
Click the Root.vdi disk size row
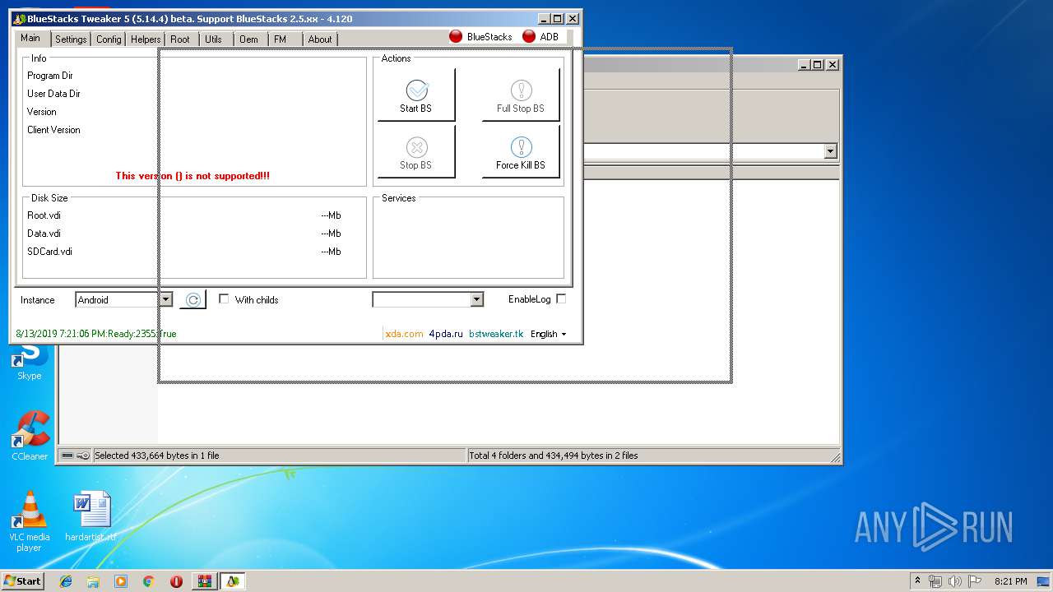[x=184, y=215]
